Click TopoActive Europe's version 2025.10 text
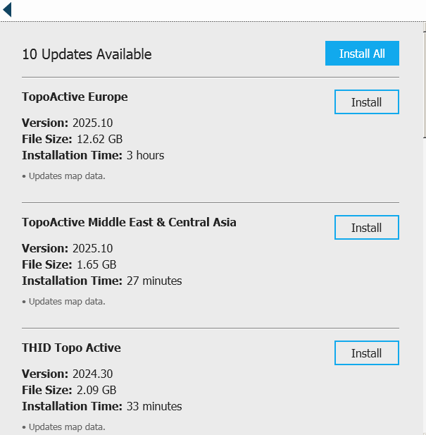Viewport: 426px width, 435px height. (x=92, y=123)
